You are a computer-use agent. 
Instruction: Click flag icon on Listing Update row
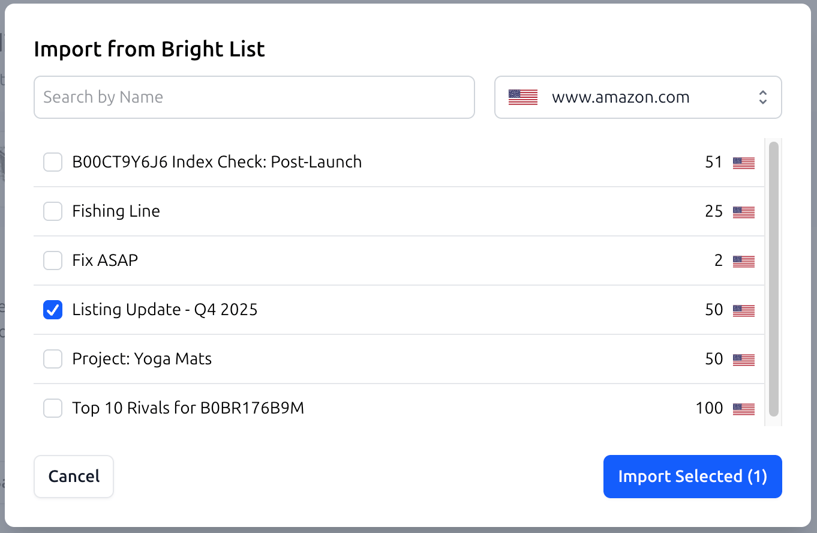pos(743,310)
